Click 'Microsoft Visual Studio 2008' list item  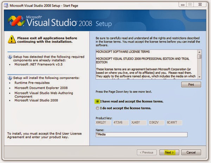[x=36, y=100]
